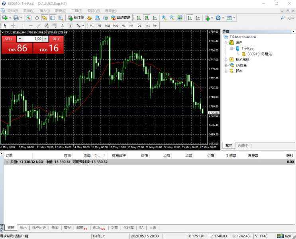Expand the 技术指标 tree node
This screenshot has width=296, height=239.
pyautogui.click(x=226, y=60)
